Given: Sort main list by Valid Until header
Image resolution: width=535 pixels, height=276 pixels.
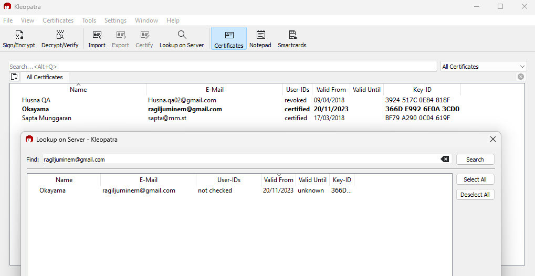Looking at the screenshot, I should pos(367,90).
